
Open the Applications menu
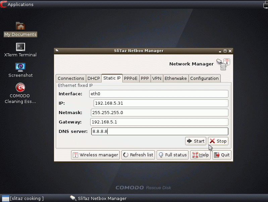(20, 4)
